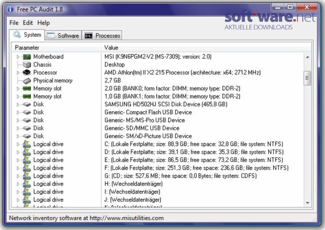Viewport: 325px width, 230px height.
Task: Click the Chassis case icon
Action: click(x=27, y=64)
